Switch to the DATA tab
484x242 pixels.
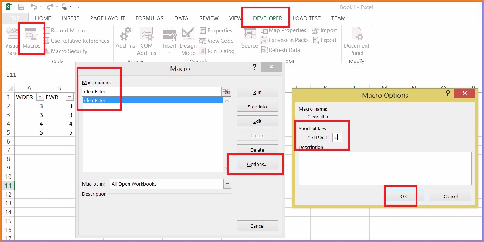point(181,18)
